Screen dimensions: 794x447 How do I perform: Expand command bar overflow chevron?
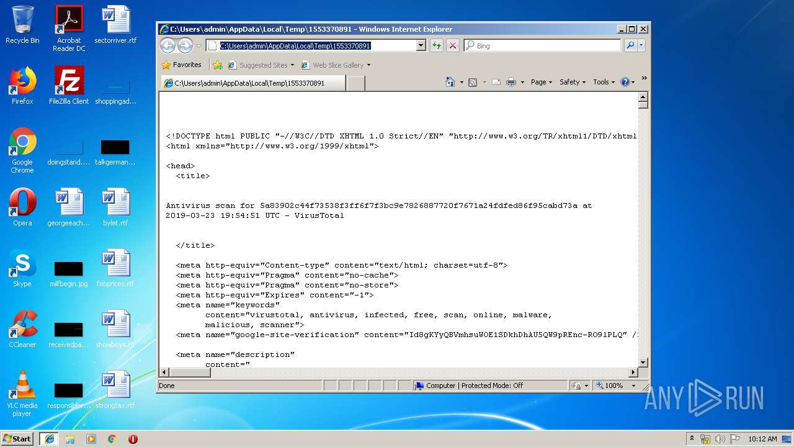coord(644,78)
